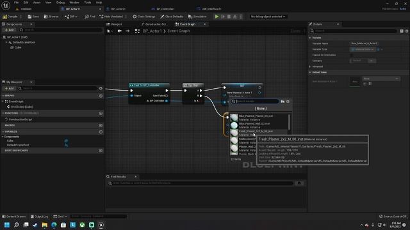Open Class Defaults

(172, 17)
